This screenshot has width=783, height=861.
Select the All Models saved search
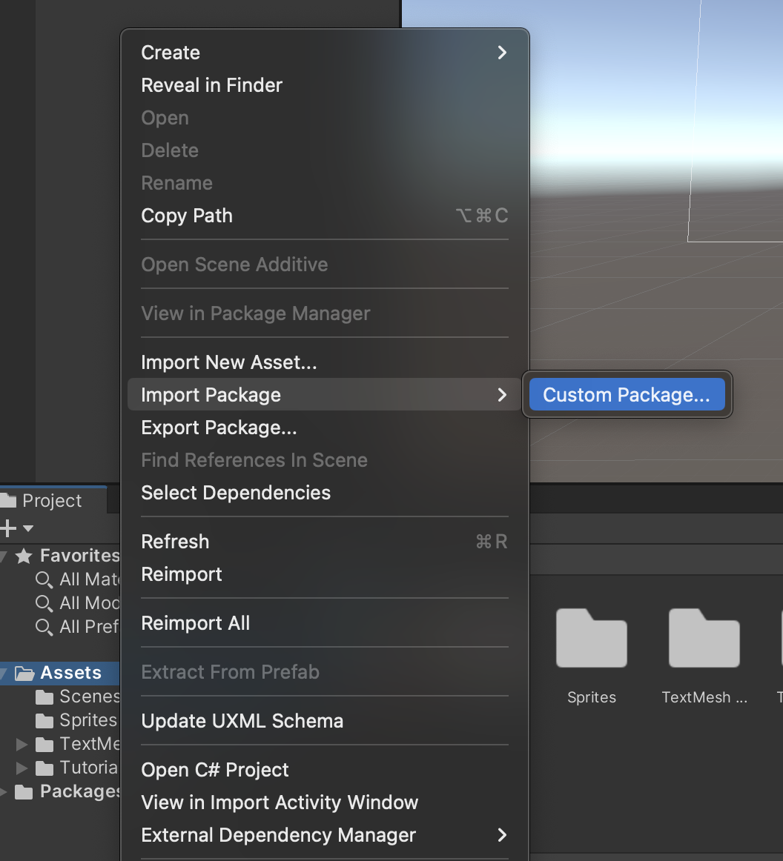(77, 603)
